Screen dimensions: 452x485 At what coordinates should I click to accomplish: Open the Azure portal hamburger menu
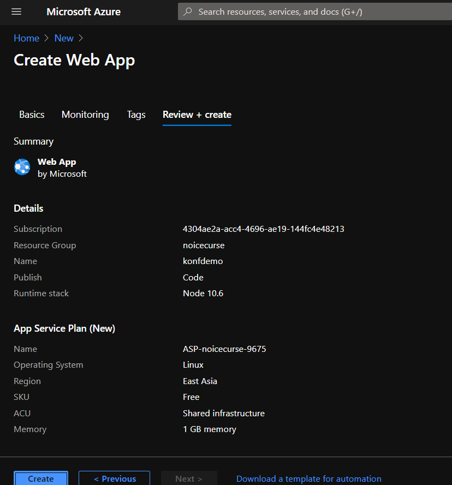[16, 12]
